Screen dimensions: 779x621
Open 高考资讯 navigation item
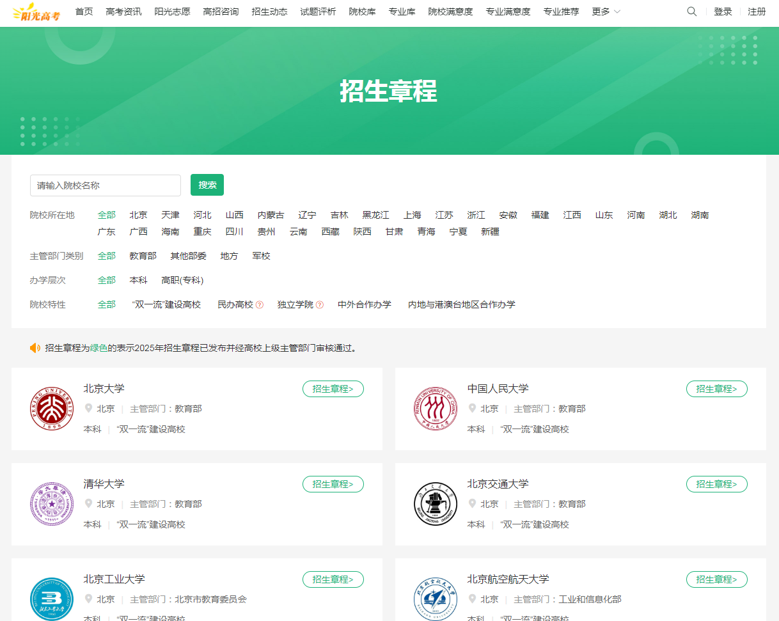[123, 12]
